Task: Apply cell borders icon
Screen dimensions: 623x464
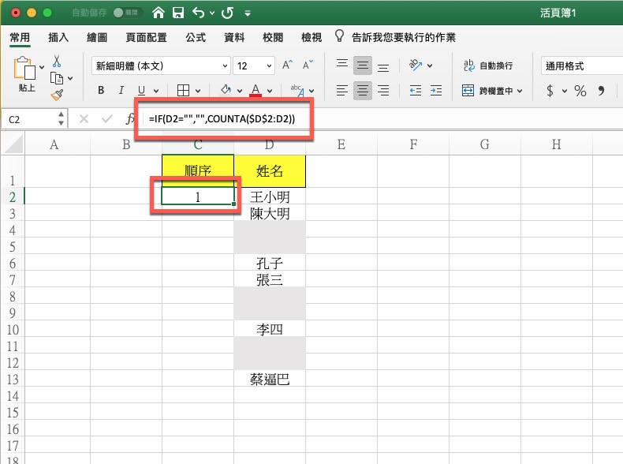Action: pos(183,90)
